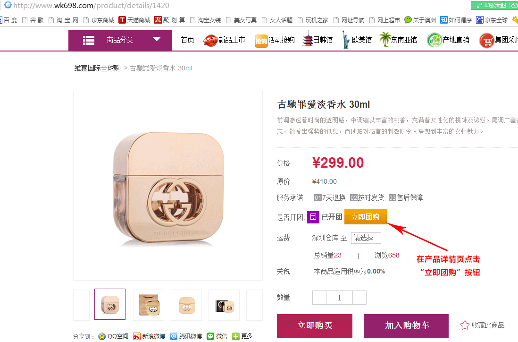Add item with 加入购物车 button
This screenshot has width=518, height=342.
tap(406, 325)
